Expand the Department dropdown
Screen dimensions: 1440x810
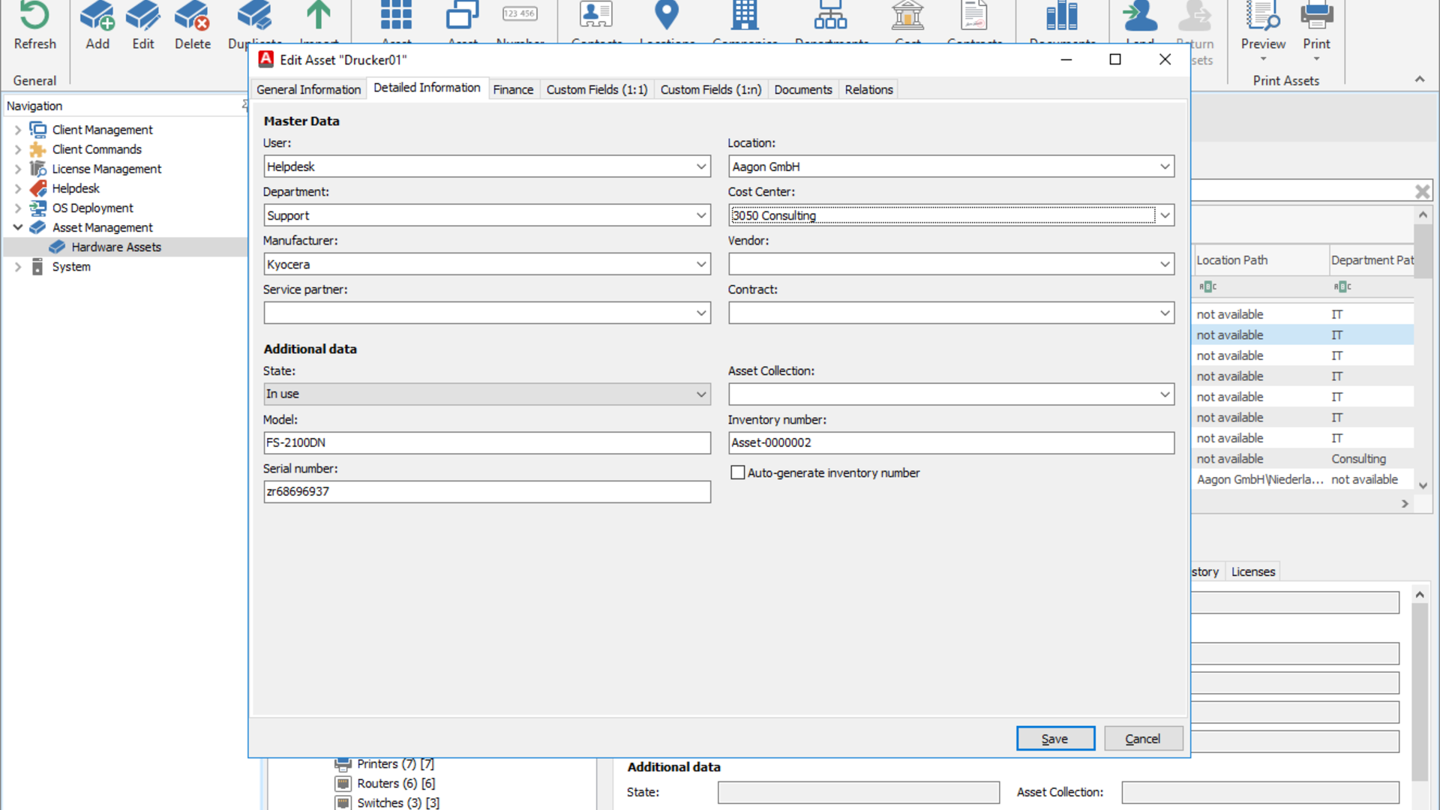pos(701,214)
